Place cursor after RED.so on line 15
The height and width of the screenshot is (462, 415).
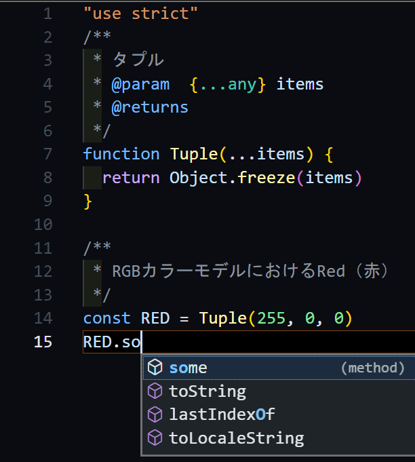coord(141,342)
